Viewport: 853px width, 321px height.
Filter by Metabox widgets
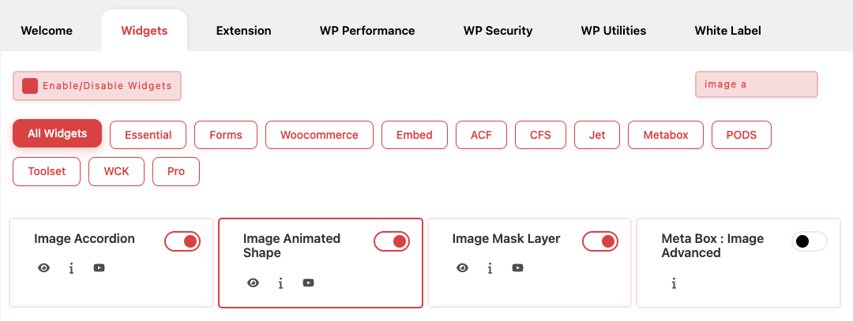pyautogui.click(x=666, y=135)
